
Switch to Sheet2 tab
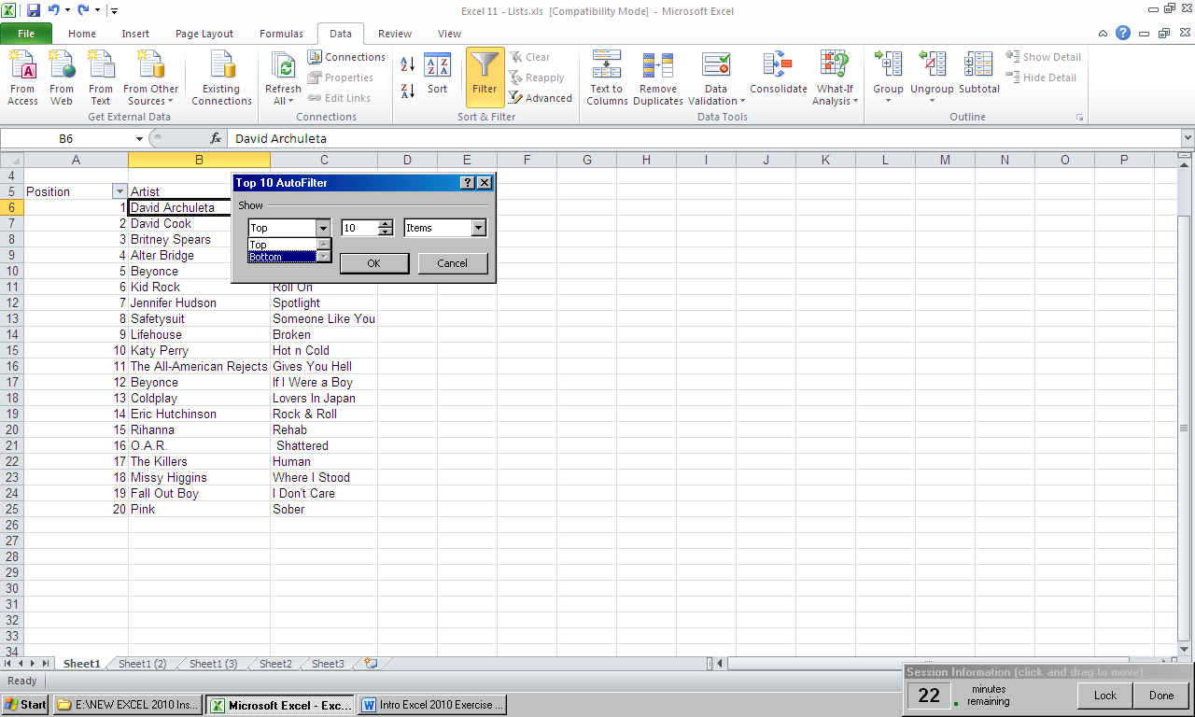pyautogui.click(x=275, y=664)
